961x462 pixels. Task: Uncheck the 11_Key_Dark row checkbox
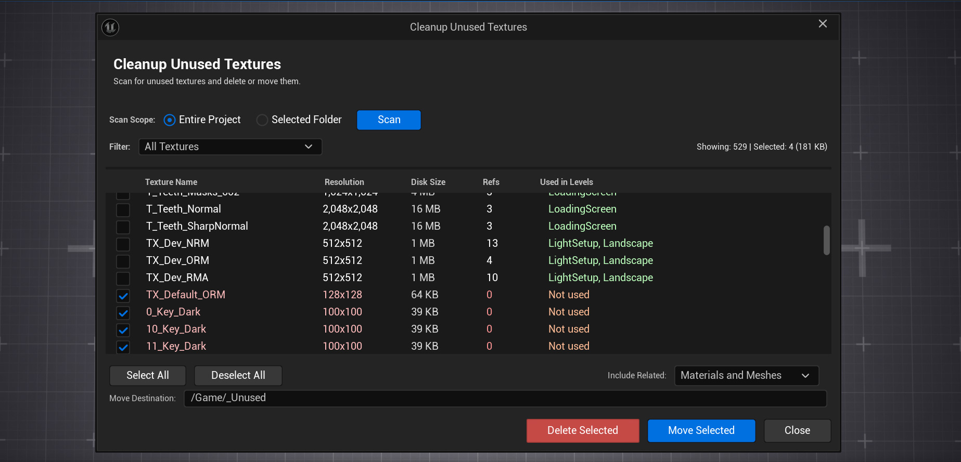click(123, 347)
